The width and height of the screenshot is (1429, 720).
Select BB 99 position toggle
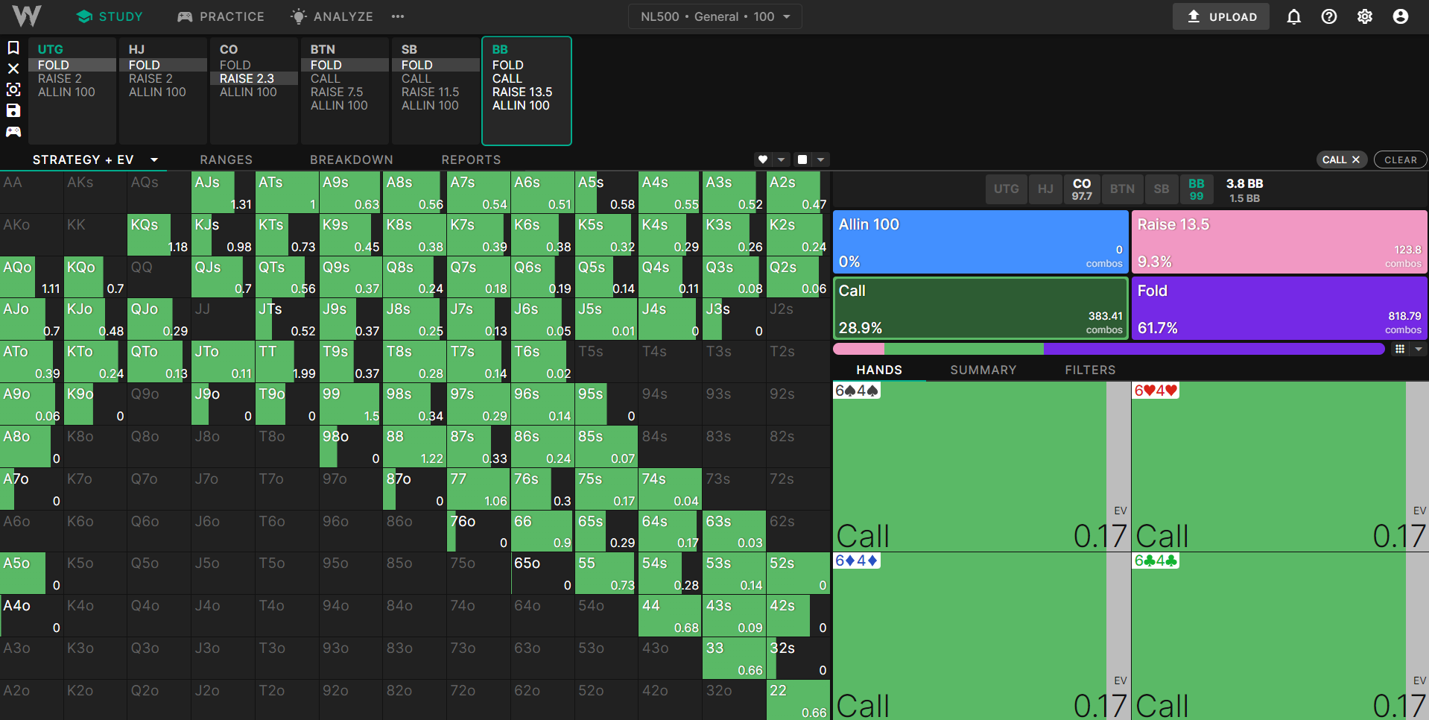pos(1197,189)
